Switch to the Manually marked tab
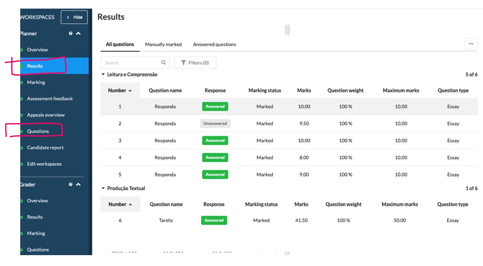The image size is (483, 266). tap(163, 45)
